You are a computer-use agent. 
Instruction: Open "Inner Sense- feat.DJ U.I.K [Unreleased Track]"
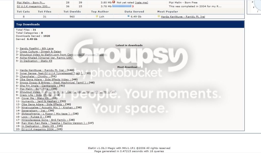[x=52, y=73]
